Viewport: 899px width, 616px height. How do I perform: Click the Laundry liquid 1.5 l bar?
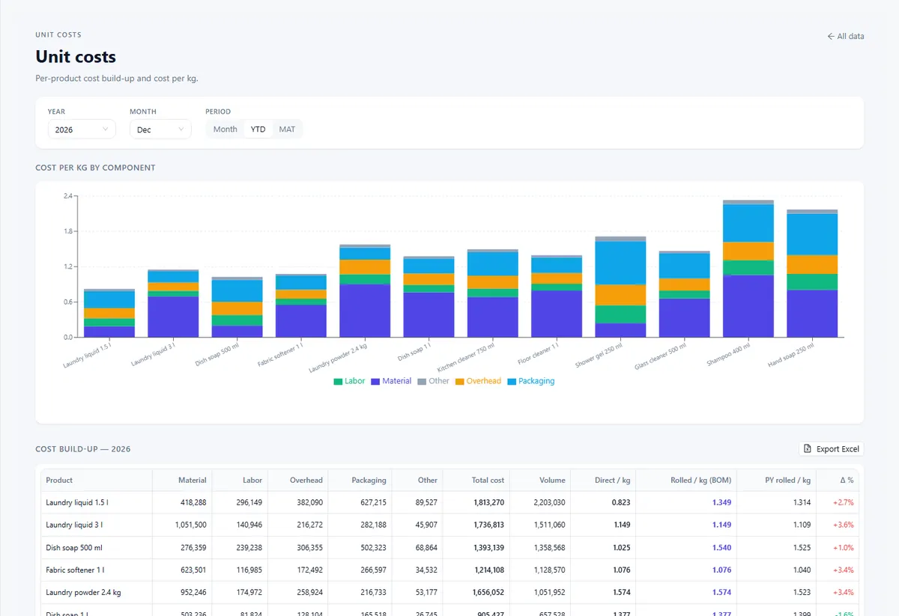pos(109,313)
